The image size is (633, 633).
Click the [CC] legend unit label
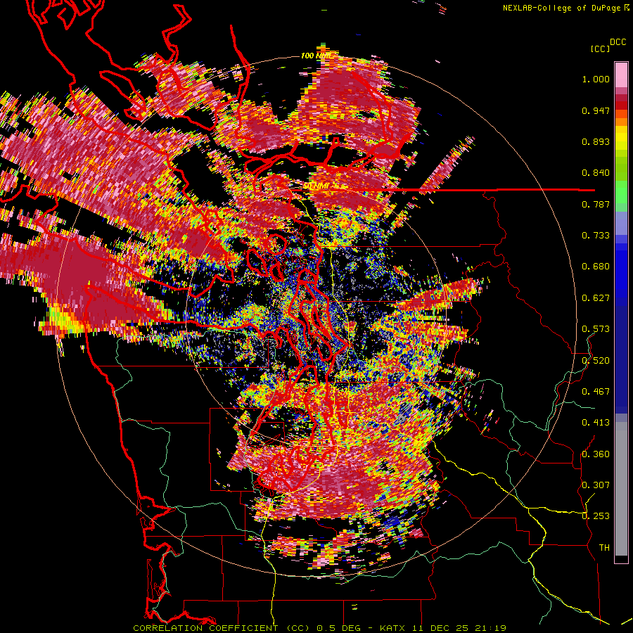pyautogui.click(x=600, y=49)
